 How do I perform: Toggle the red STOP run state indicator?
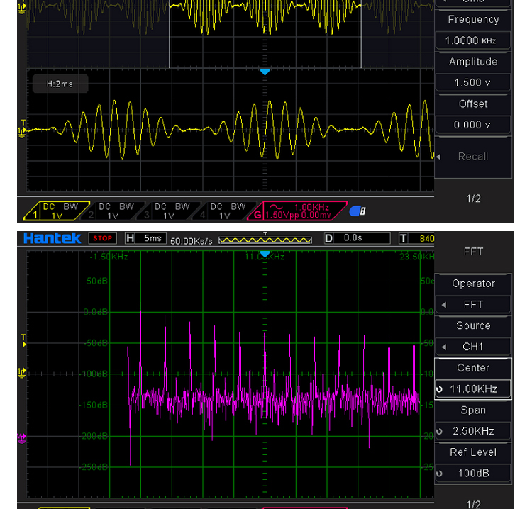click(103, 238)
